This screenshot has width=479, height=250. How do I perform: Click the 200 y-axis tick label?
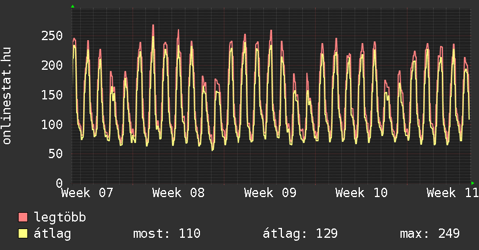click(51, 66)
